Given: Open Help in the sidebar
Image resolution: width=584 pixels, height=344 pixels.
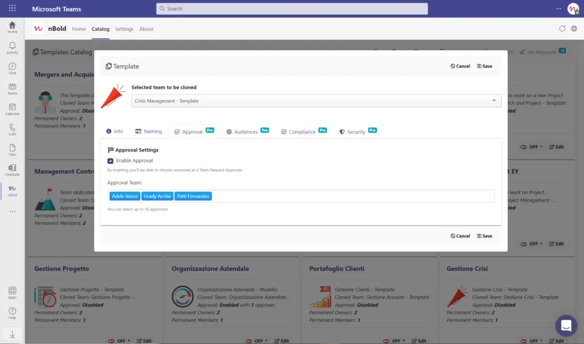Looking at the screenshot, I should pos(13,313).
